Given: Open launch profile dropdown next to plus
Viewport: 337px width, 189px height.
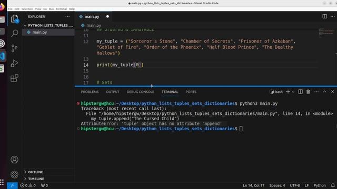Looking at the screenshot, I should [x=293, y=92].
